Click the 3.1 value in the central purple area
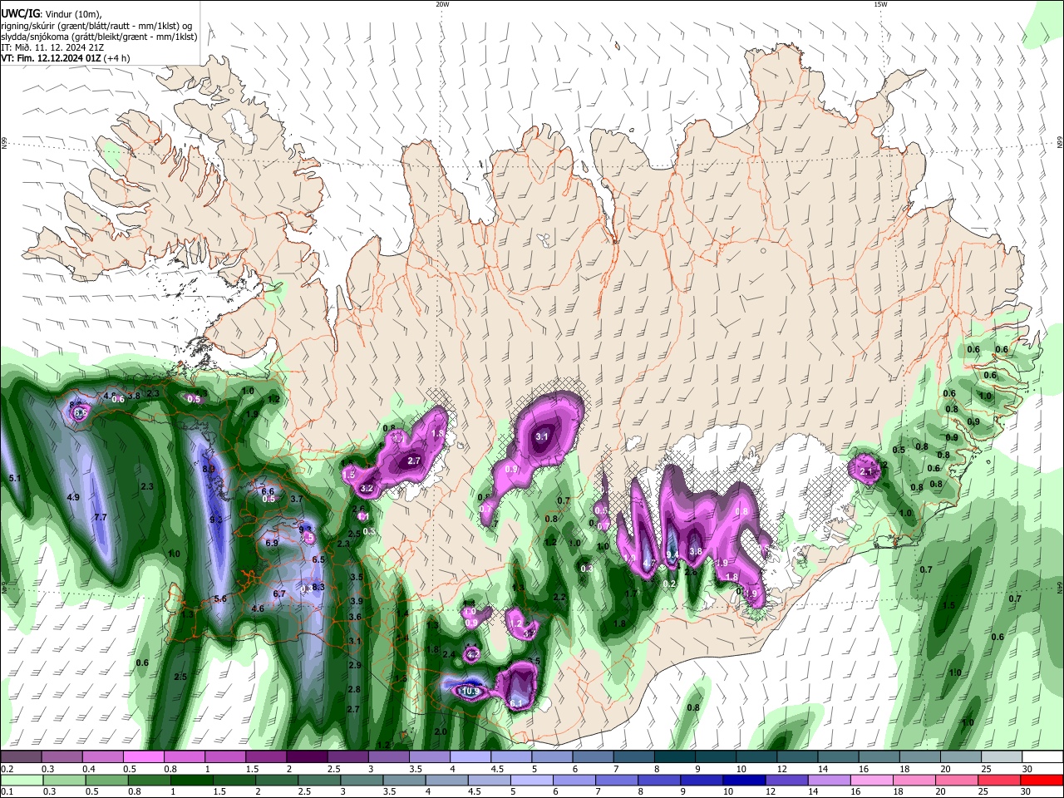 click(x=542, y=436)
